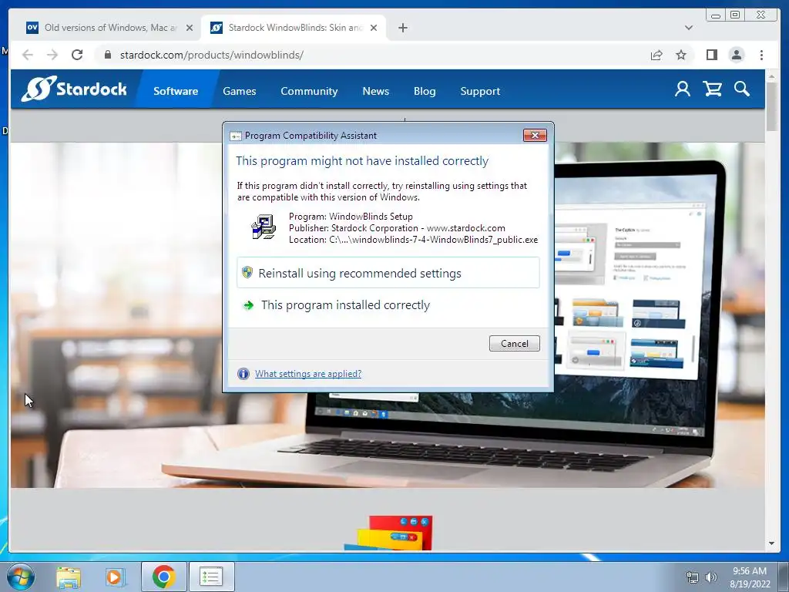
Task: Click the volume speaker tray icon
Action: point(711,577)
